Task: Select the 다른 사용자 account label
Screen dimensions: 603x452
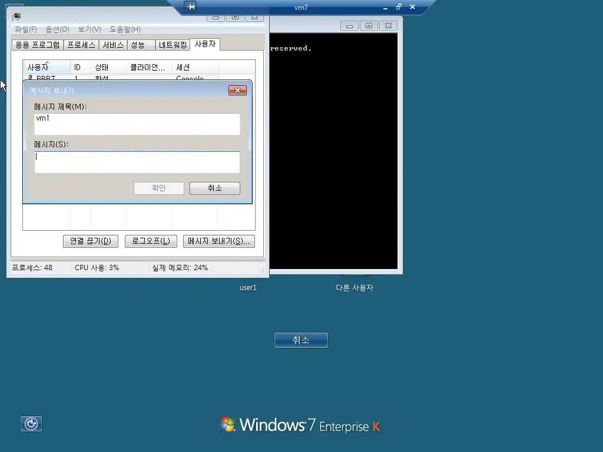Action: 354,287
